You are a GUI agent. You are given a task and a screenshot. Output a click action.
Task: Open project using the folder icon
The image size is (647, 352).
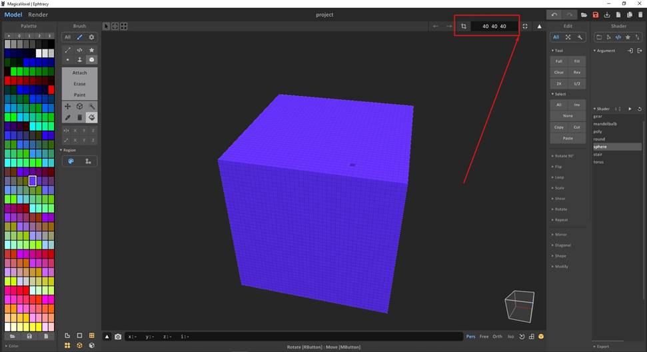coord(584,15)
